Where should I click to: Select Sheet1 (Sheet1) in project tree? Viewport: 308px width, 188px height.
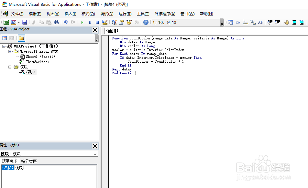(x=40, y=57)
